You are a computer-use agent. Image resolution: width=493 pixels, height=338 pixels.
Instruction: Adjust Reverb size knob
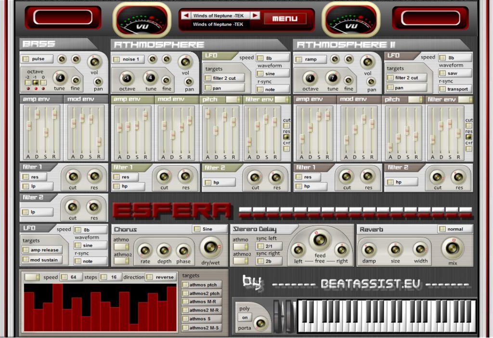pyautogui.click(x=395, y=250)
